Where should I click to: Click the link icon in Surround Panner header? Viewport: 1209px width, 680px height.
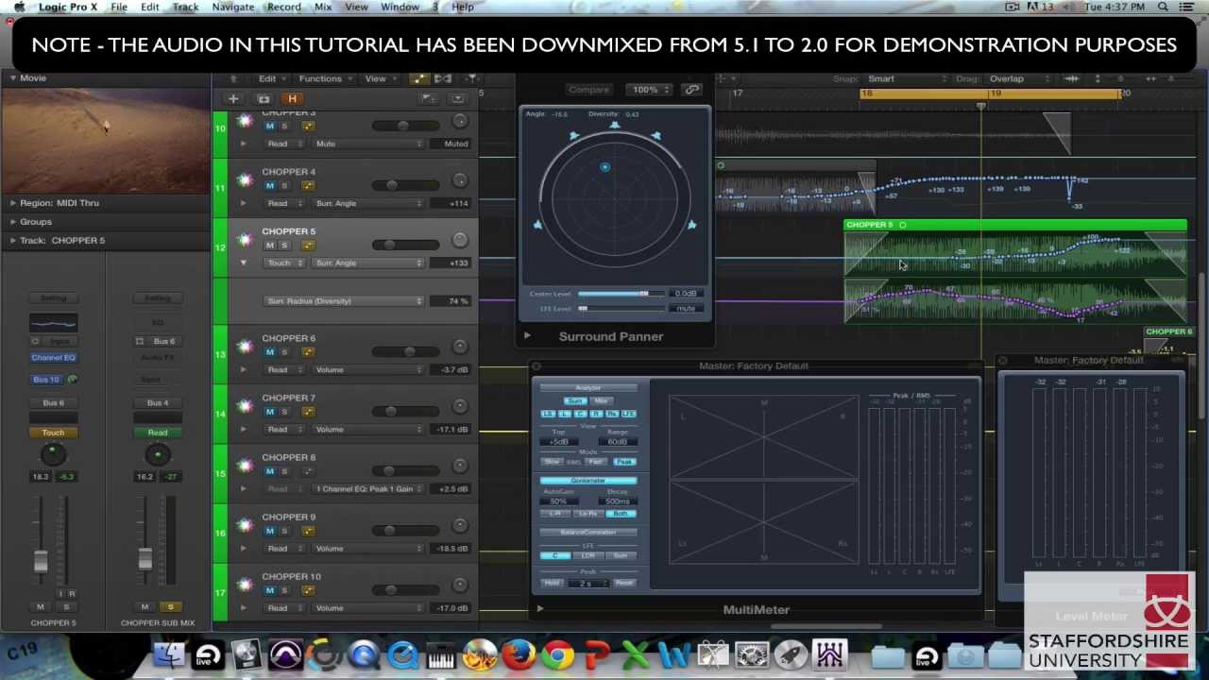click(x=692, y=90)
